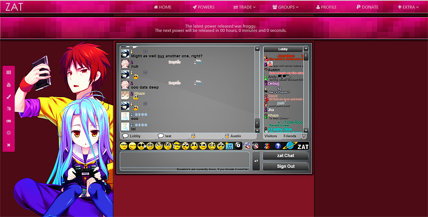Screen dimensions: 428x217
Task: Open the grid apps icon in the sidebar
Action: [9, 72]
